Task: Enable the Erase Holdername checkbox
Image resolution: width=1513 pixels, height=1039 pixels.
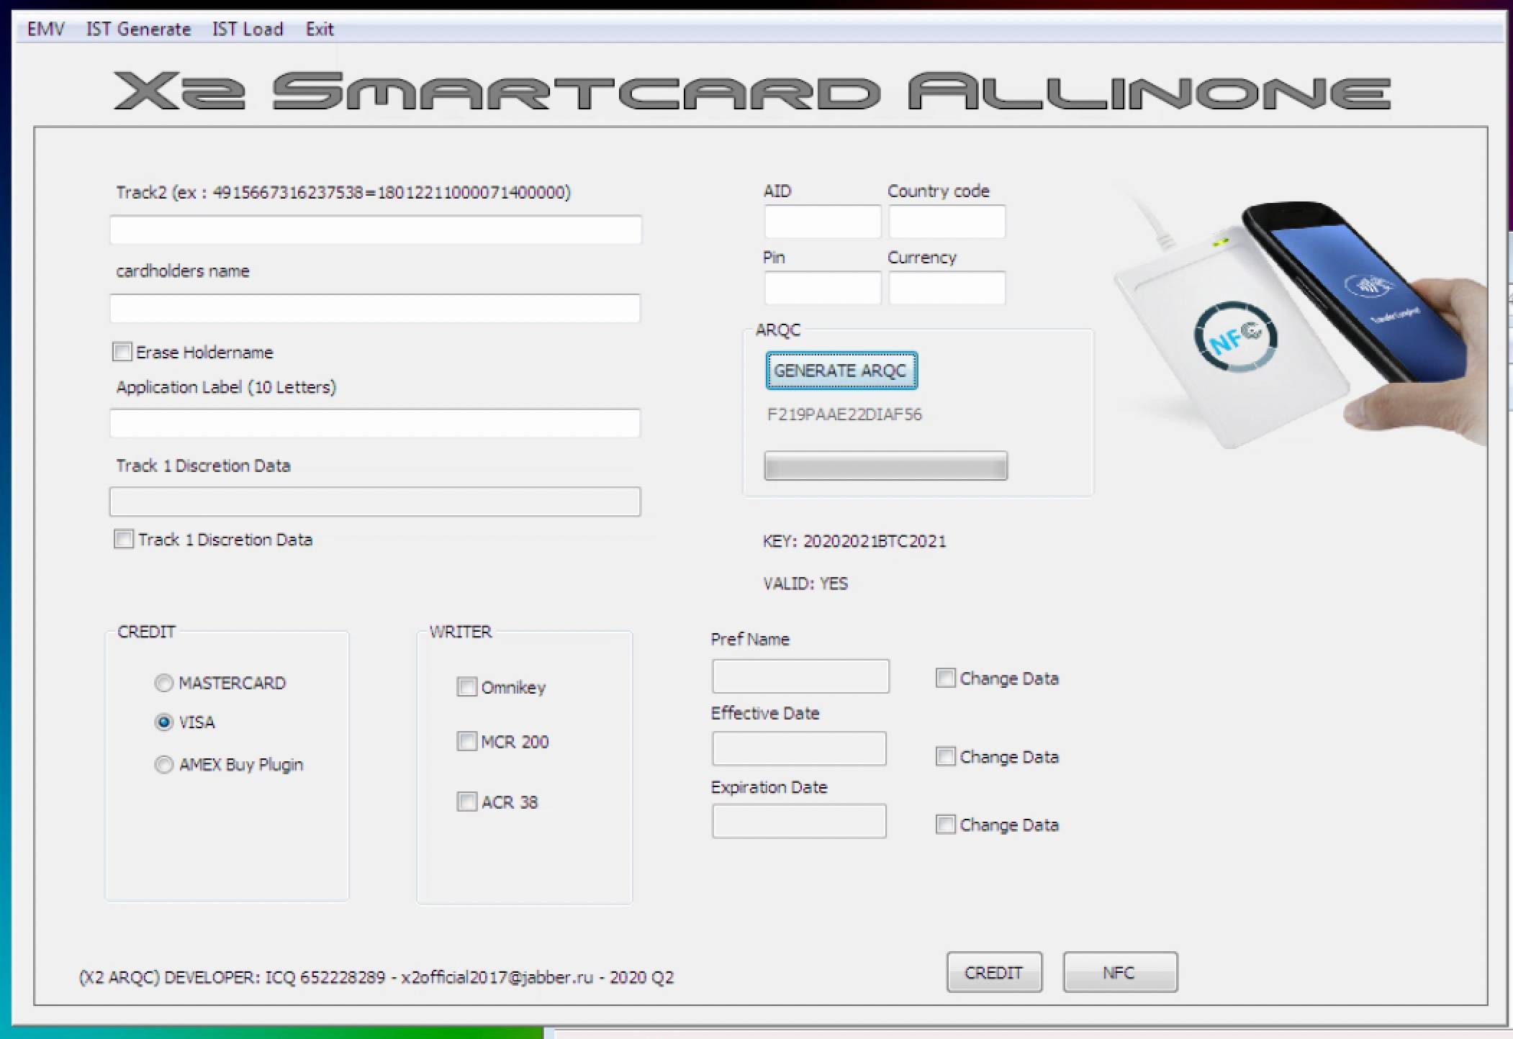Action: click(x=122, y=352)
